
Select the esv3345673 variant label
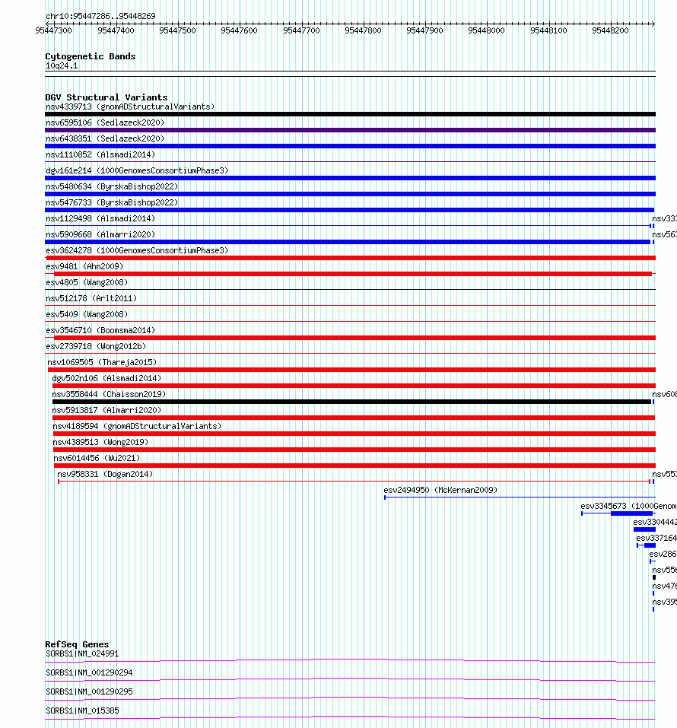628,506
